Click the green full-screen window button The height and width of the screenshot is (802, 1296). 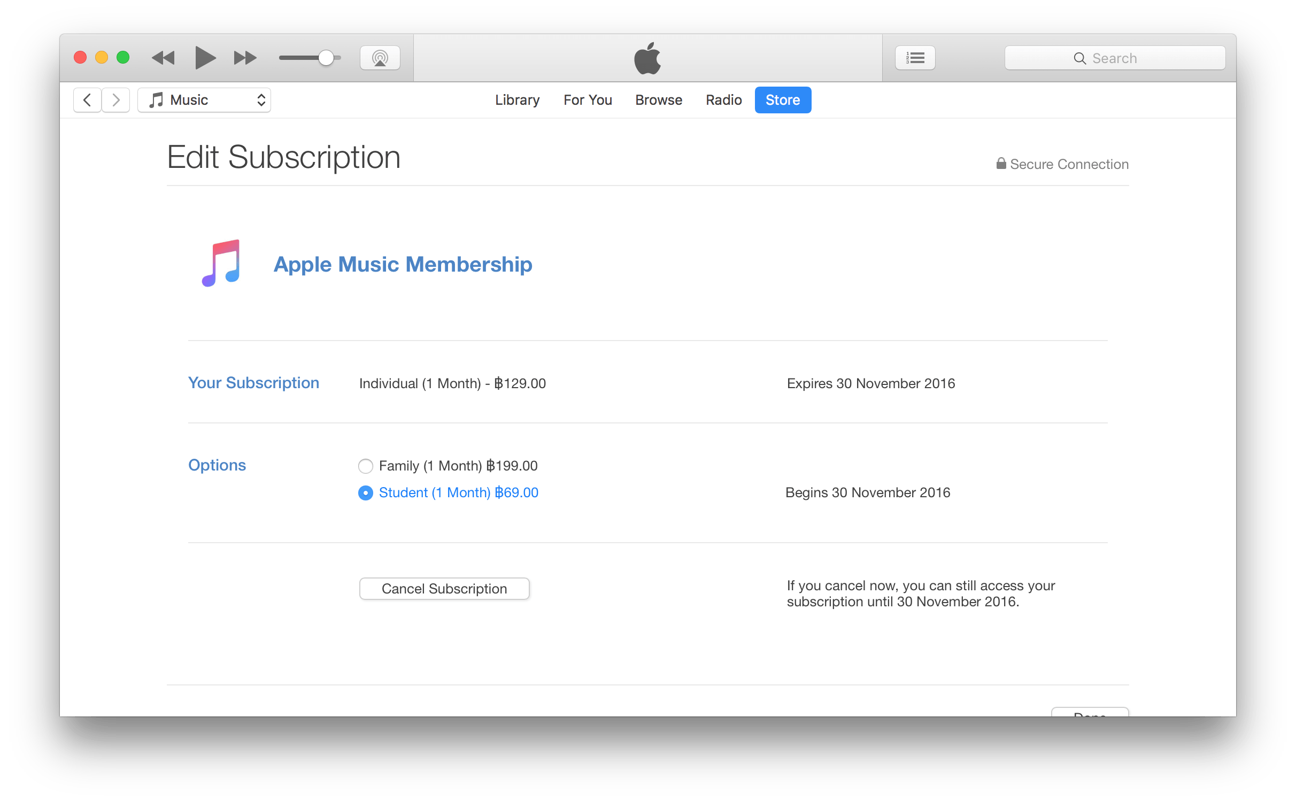(123, 57)
